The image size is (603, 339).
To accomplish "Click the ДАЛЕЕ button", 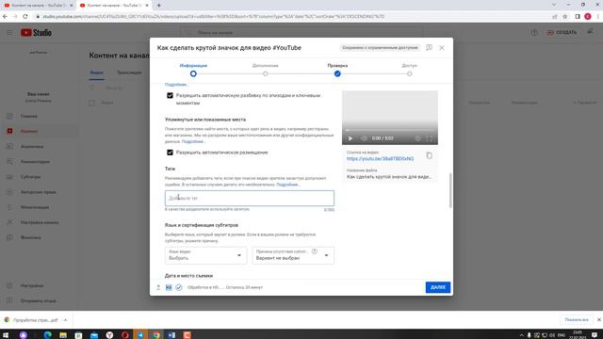I will pos(437,287).
